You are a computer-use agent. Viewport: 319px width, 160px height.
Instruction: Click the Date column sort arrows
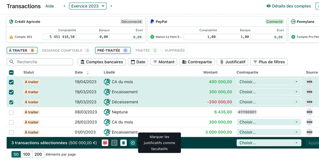click(x=88, y=73)
